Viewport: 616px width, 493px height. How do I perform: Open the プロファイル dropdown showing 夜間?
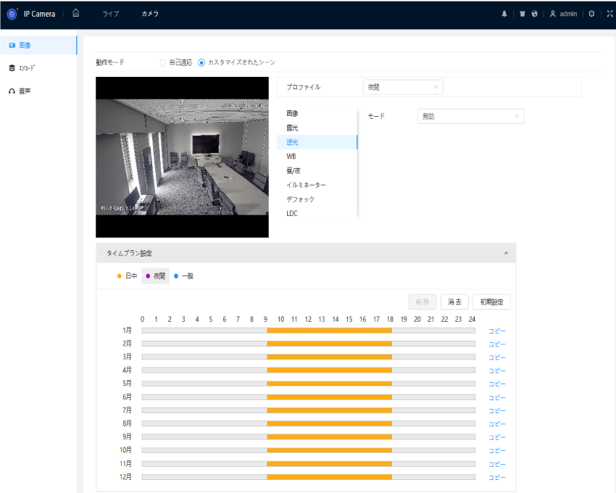coord(402,87)
